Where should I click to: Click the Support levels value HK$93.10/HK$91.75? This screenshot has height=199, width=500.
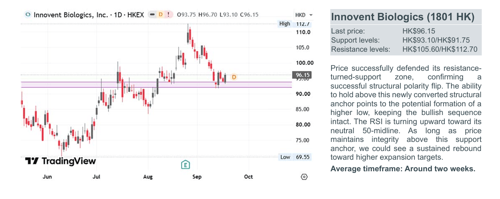point(436,40)
